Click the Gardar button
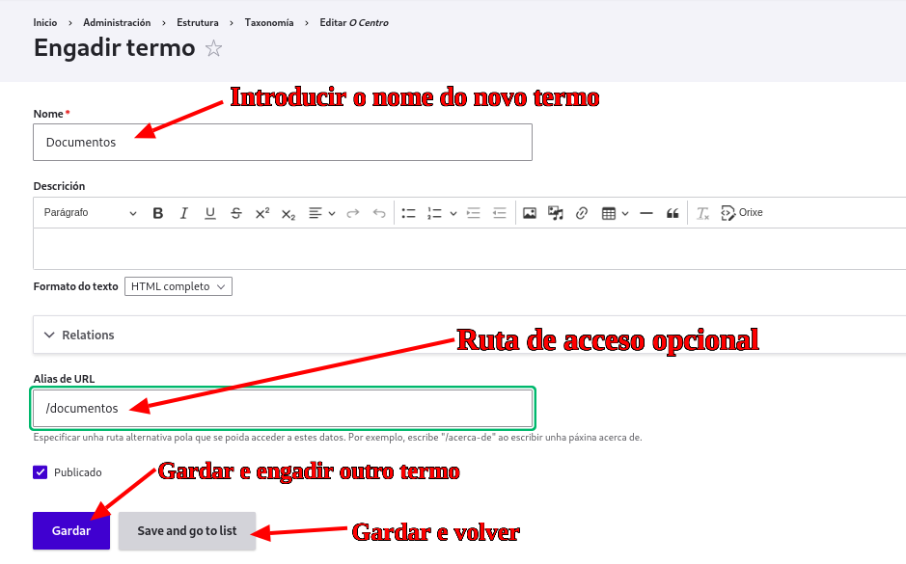This screenshot has height=564, width=906. (71, 531)
